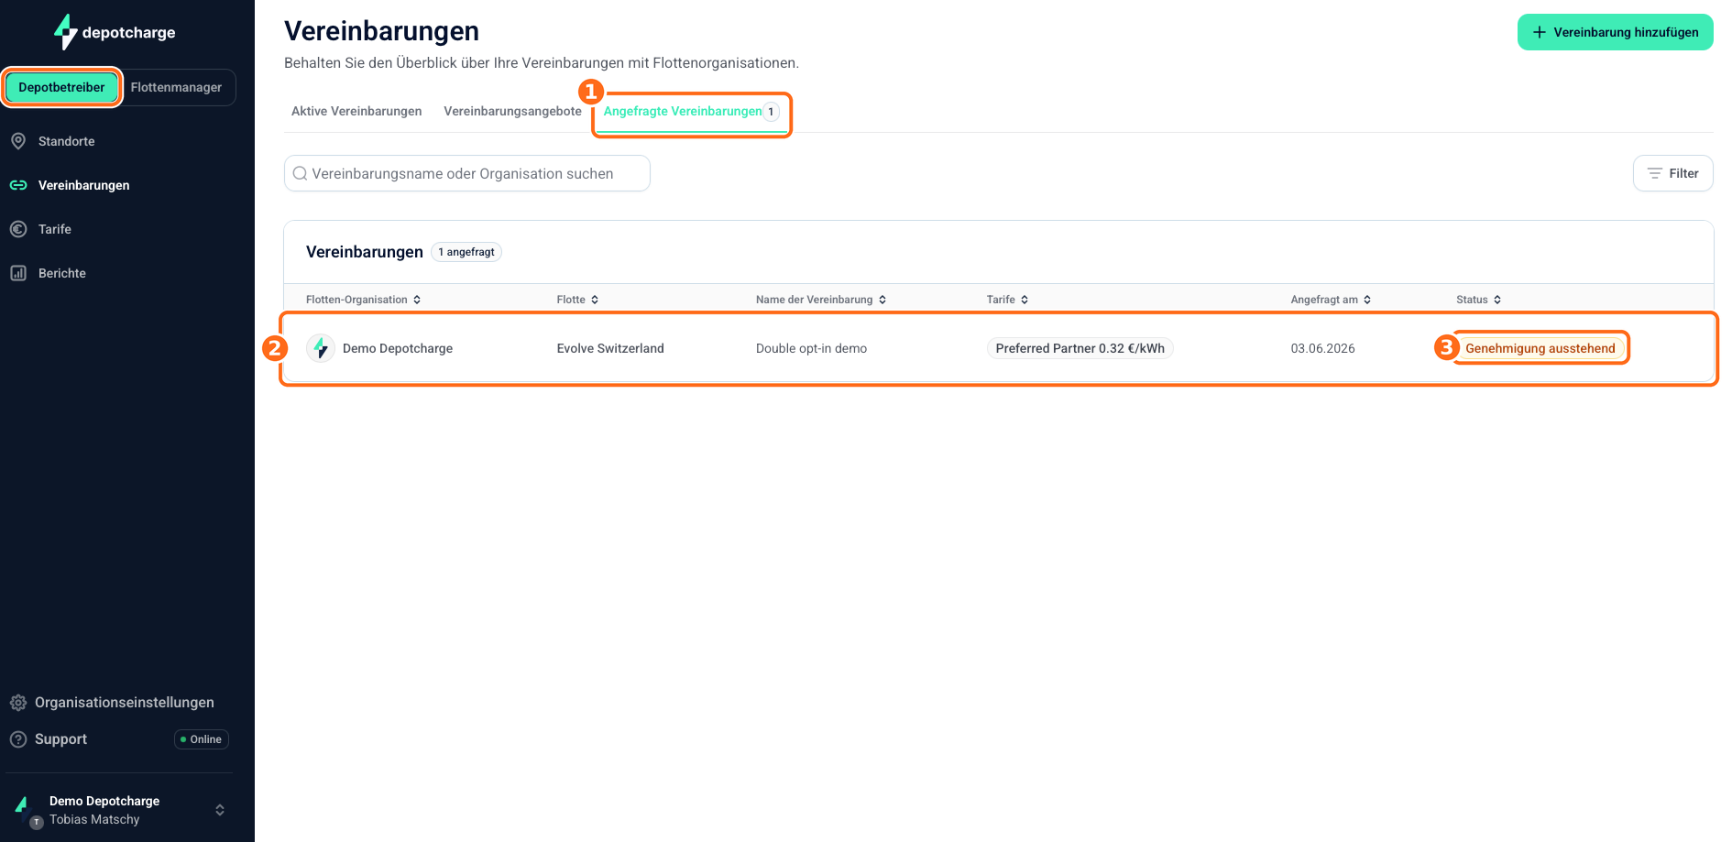1732x842 pixels.
Task: Click the 03.06.2026 date cell
Action: 1322,348
